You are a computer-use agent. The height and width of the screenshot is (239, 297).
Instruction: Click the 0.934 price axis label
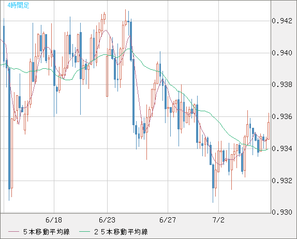point(282,148)
